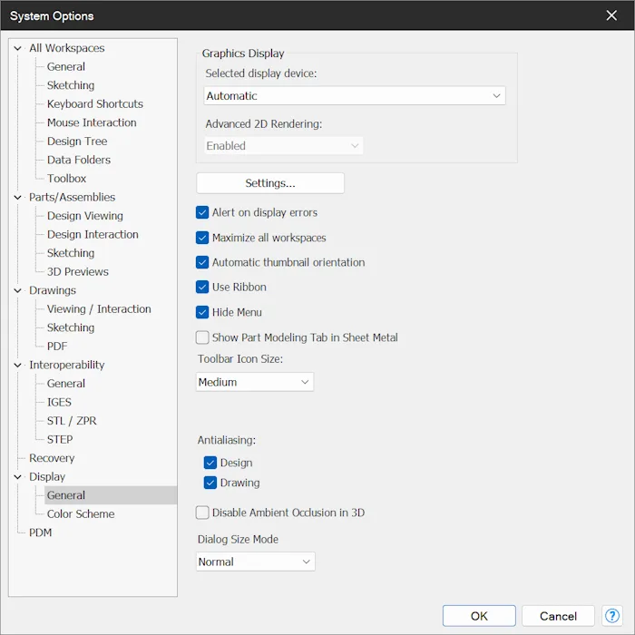
Task: Click the Interoperability category label
Action: pyautogui.click(x=67, y=365)
